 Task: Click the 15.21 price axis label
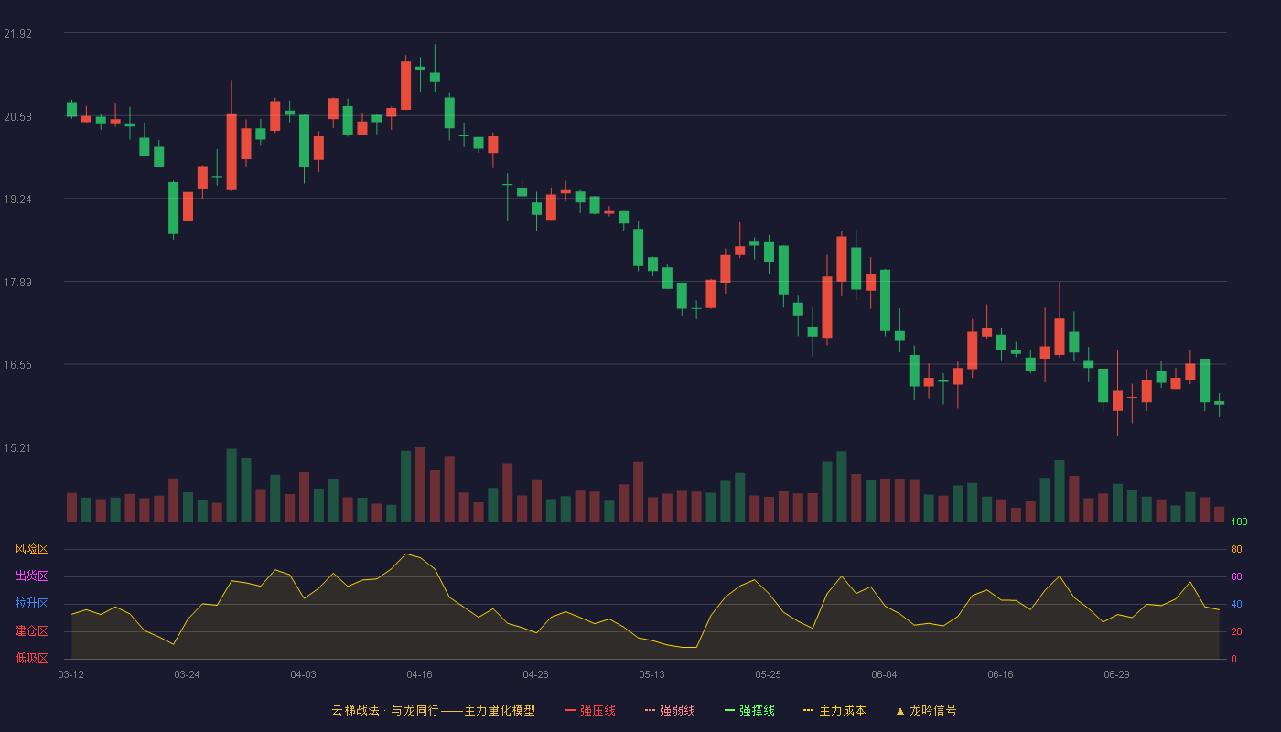pos(17,447)
